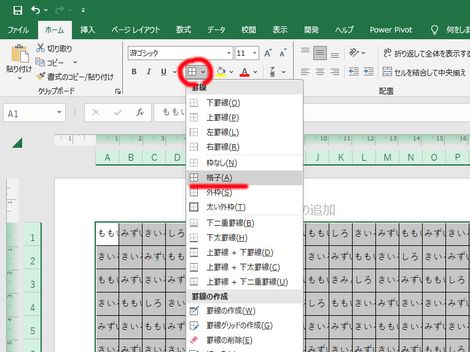Click the Italic formatting button
The height and width of the screenshot is (352, 470).
(149, 72)
